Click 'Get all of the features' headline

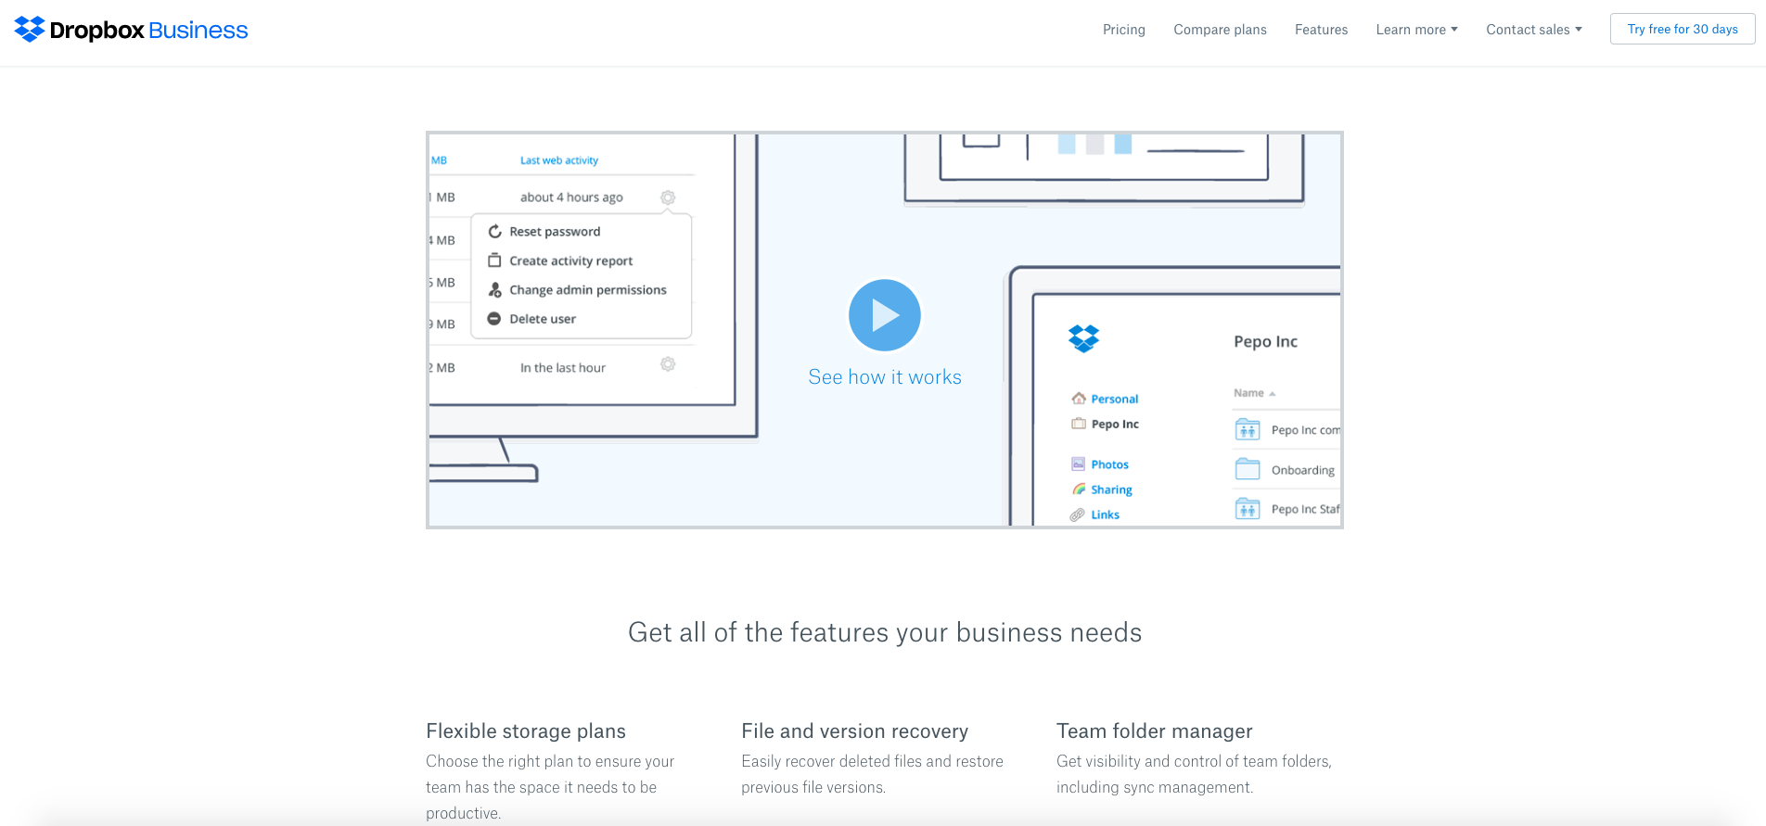click(885, 632)
